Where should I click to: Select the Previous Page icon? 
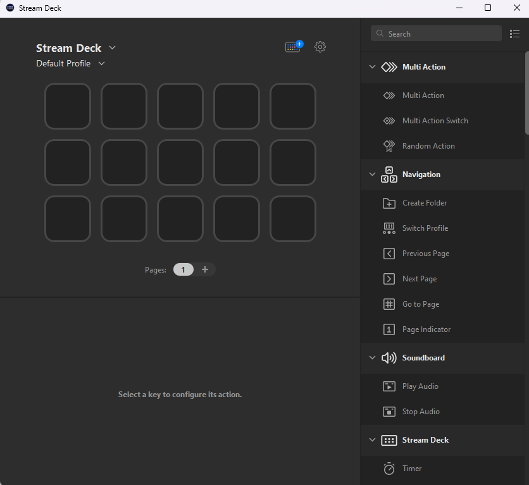point(389,254)
